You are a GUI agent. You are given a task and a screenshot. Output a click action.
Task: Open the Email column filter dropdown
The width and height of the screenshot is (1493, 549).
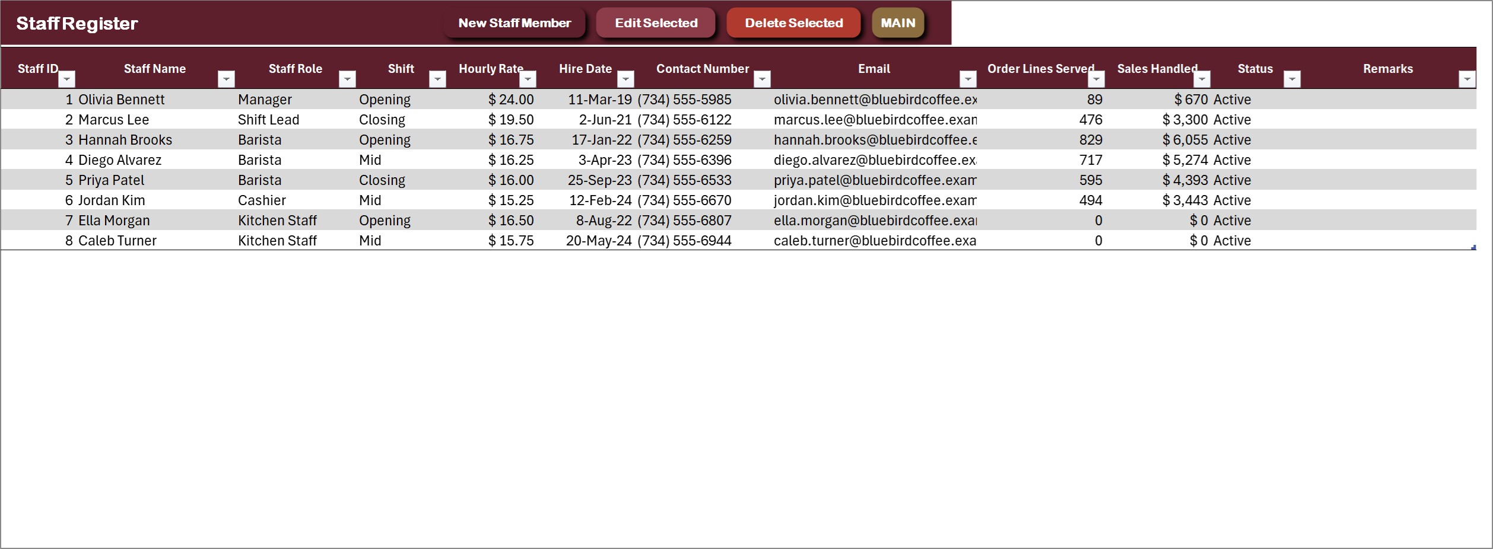pos(968,79)
